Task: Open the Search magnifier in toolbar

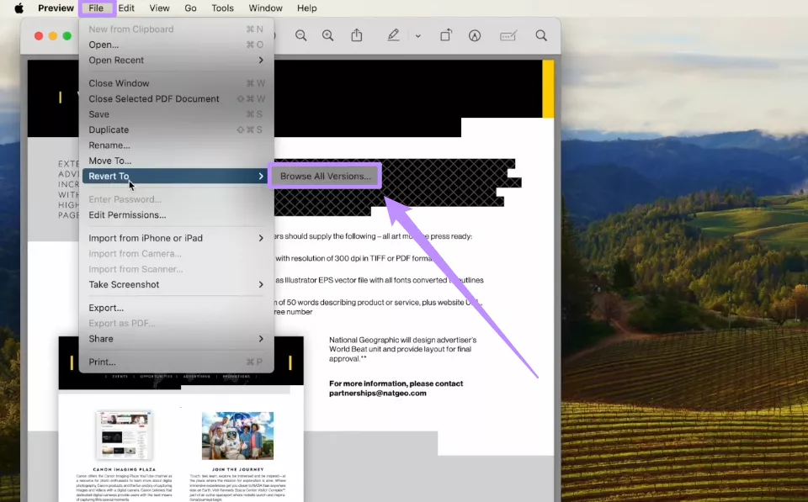Action: [541, 35]
